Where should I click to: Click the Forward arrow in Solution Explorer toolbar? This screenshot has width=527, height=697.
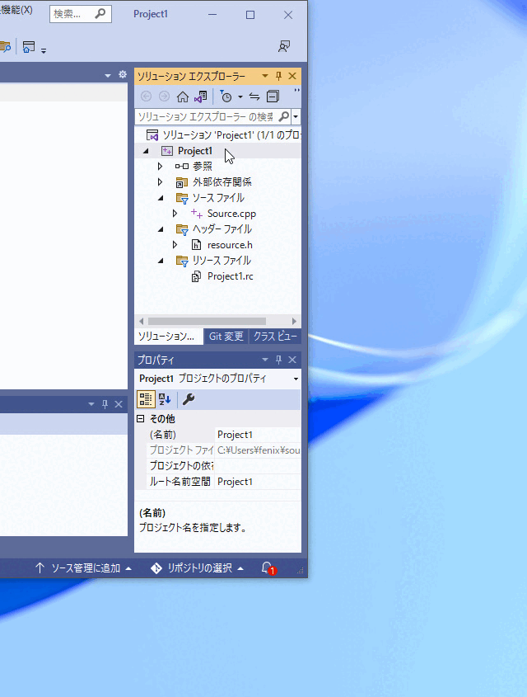coord(164,97)
